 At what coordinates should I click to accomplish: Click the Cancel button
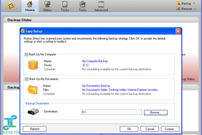tap(149, 129)
